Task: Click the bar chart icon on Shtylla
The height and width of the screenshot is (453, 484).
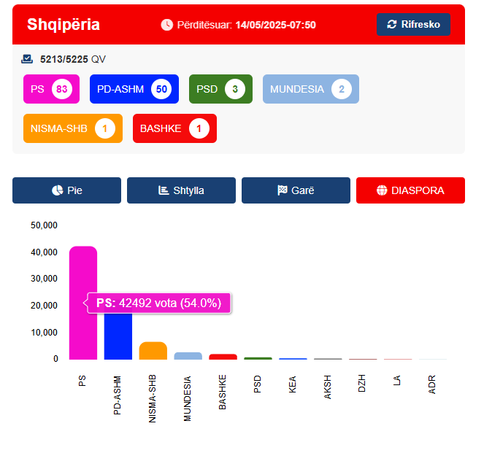Action: pyautogui.click(x=164, y=190)
